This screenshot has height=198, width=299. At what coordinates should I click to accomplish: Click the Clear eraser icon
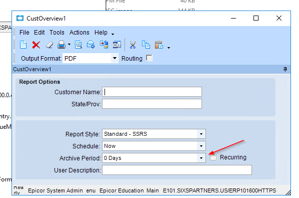click(x=49, y=45)
